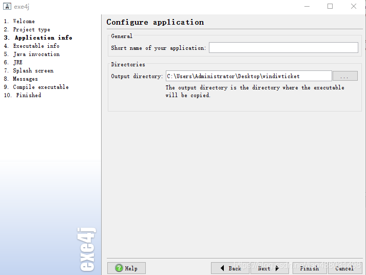
Task: Cancel the exe4j wizard
Action: pyautogui.click(x=345, y=268)
